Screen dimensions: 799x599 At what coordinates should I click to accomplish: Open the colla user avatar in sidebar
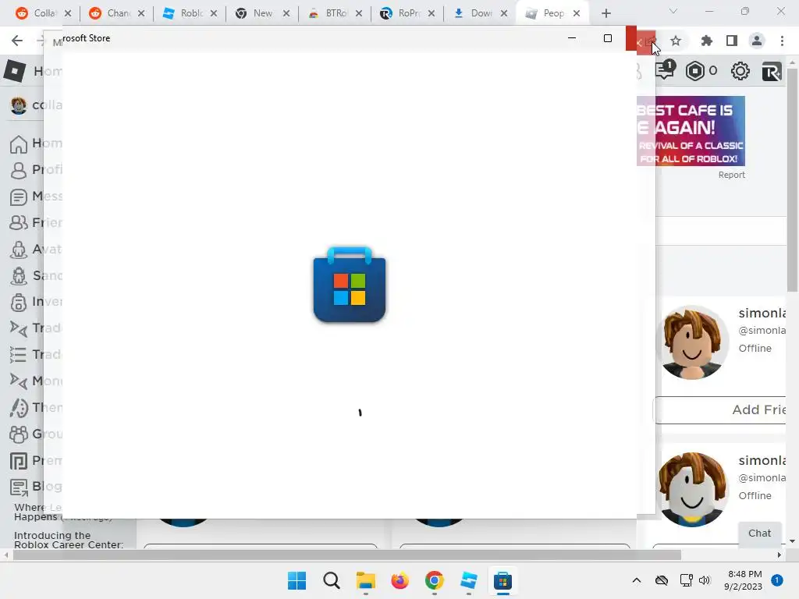pyautogui.click(x=19, y=105)
